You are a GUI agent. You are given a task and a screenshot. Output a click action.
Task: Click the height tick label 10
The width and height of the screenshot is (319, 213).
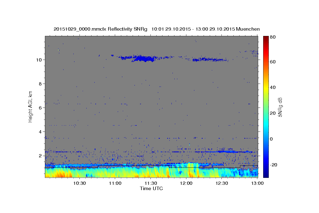[40, 60]
